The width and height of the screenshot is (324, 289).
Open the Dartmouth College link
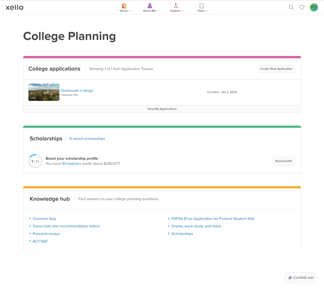(77, 90)
